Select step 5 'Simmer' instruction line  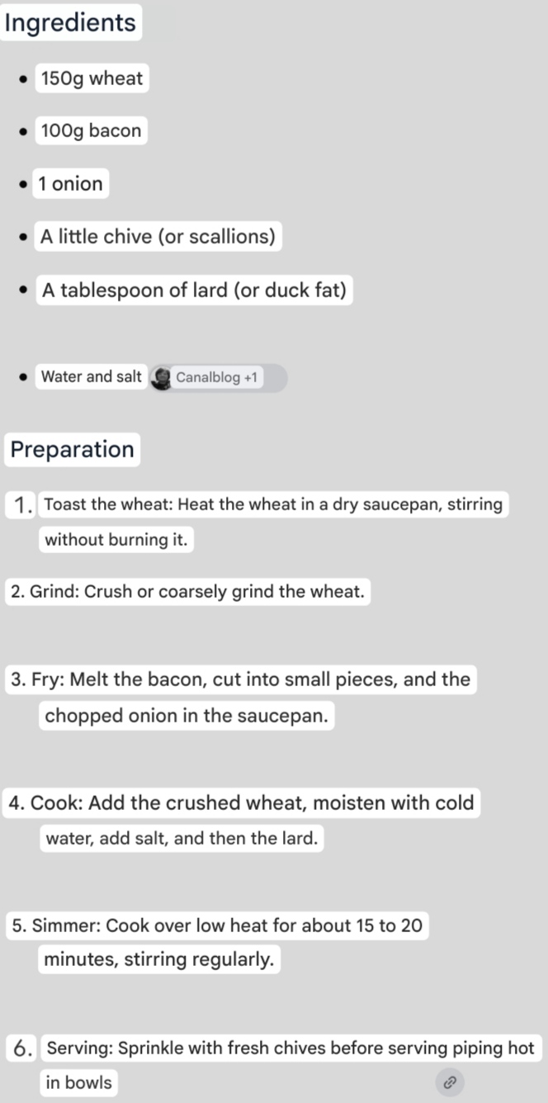pos(217,925)
